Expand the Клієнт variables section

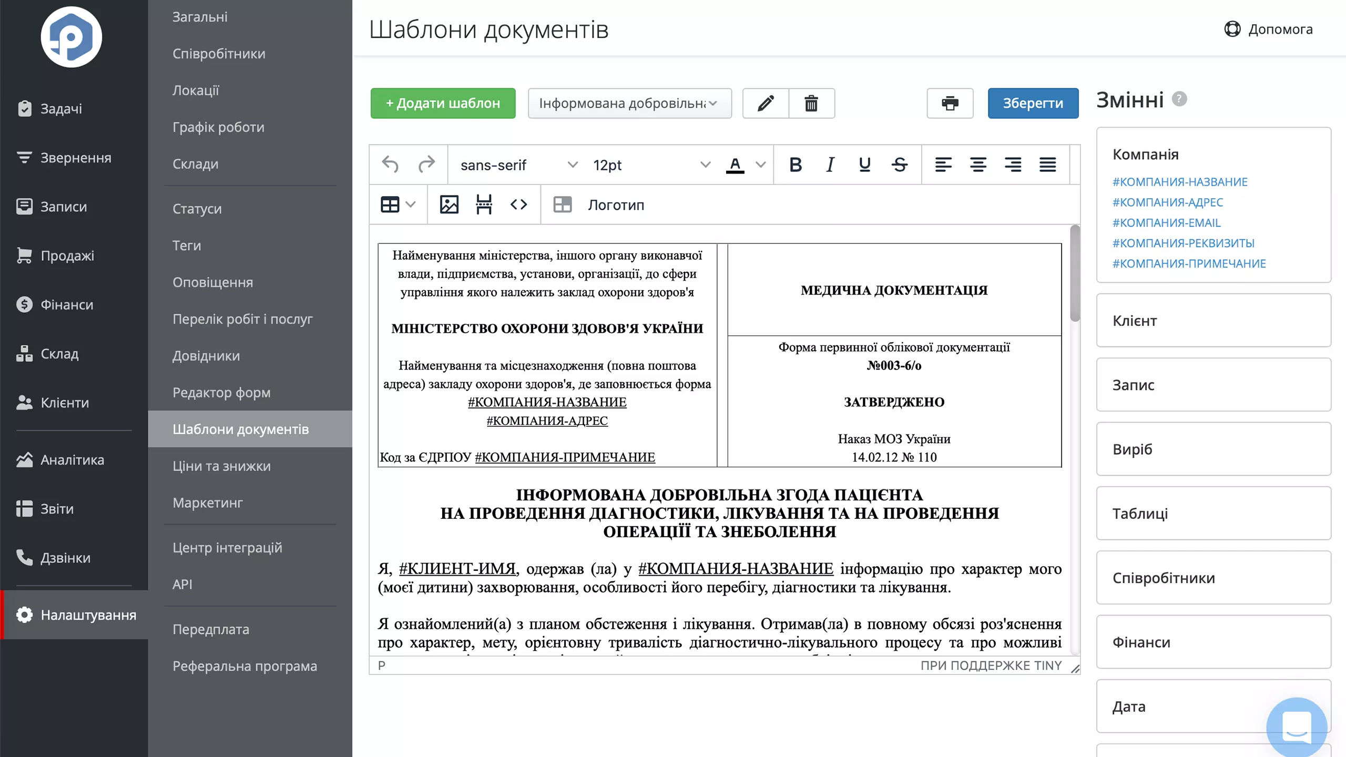[1214, 320]
